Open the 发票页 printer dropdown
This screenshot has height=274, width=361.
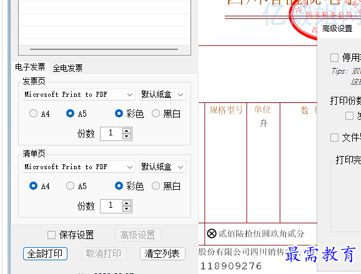click(79, 94)
